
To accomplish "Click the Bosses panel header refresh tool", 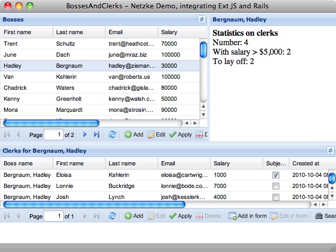I will (202, 19).
